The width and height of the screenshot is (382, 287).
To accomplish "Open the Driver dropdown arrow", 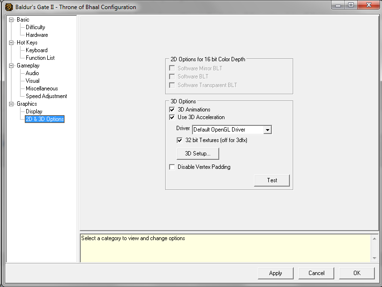I will (x=267, y=130).
